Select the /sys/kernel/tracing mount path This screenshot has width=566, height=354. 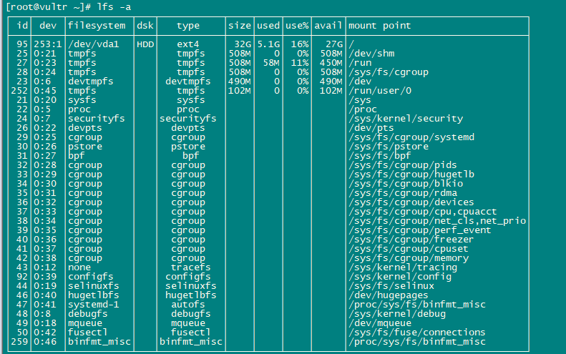pos(403,267)
